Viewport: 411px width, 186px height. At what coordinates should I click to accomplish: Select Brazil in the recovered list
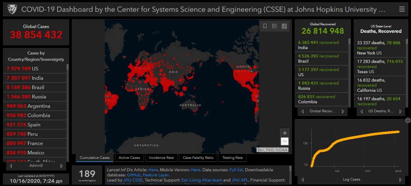pyautogui.click(x=322, y=59)
